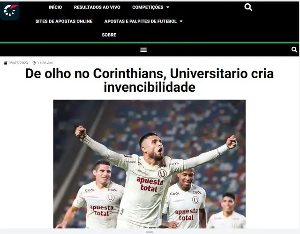The height and width of the screenshot is (234, 300).
Task: Open search via top header magnifier
Action: pos(248,7)
